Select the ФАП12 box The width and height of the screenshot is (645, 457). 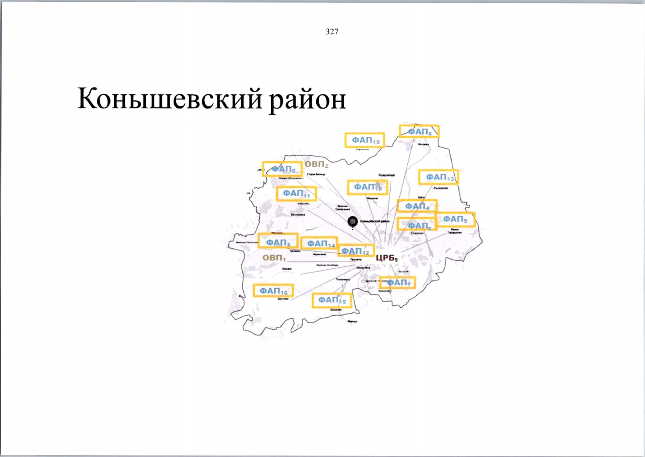coord(356,251)
